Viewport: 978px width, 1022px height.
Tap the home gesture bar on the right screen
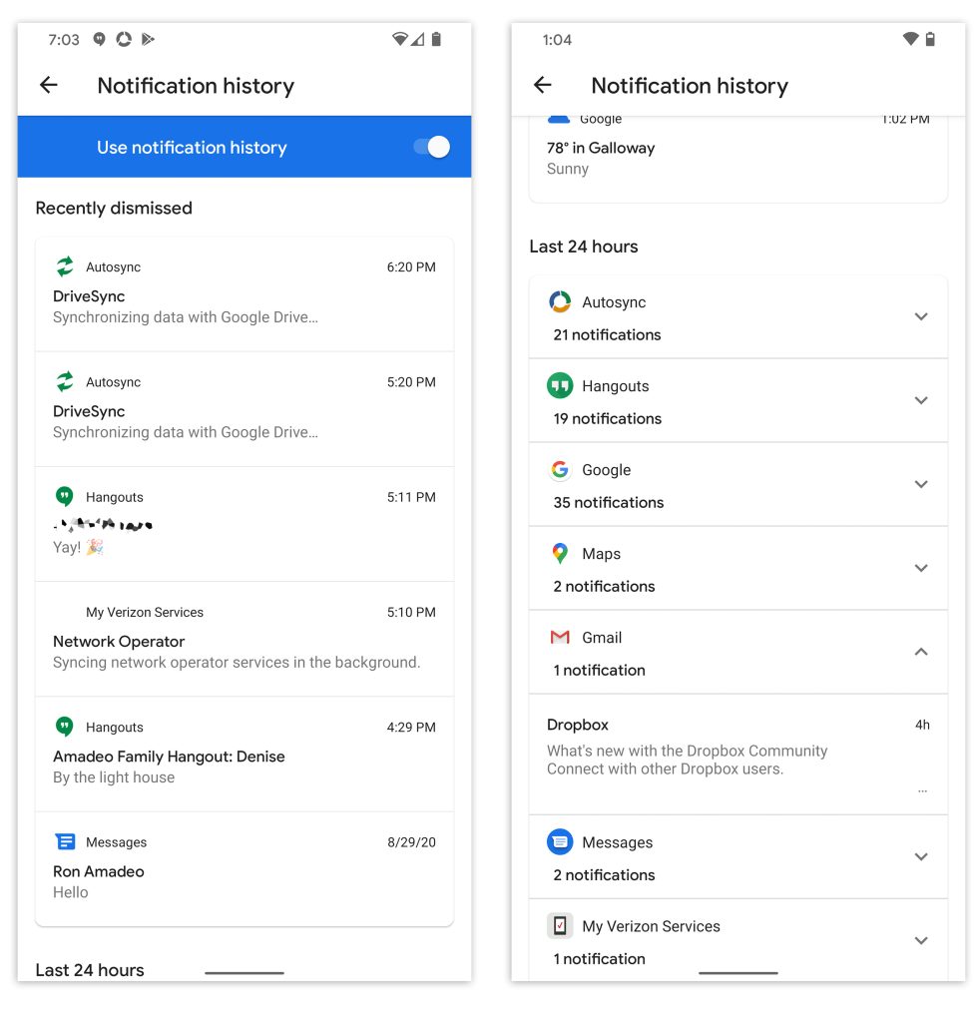(738, 972)
